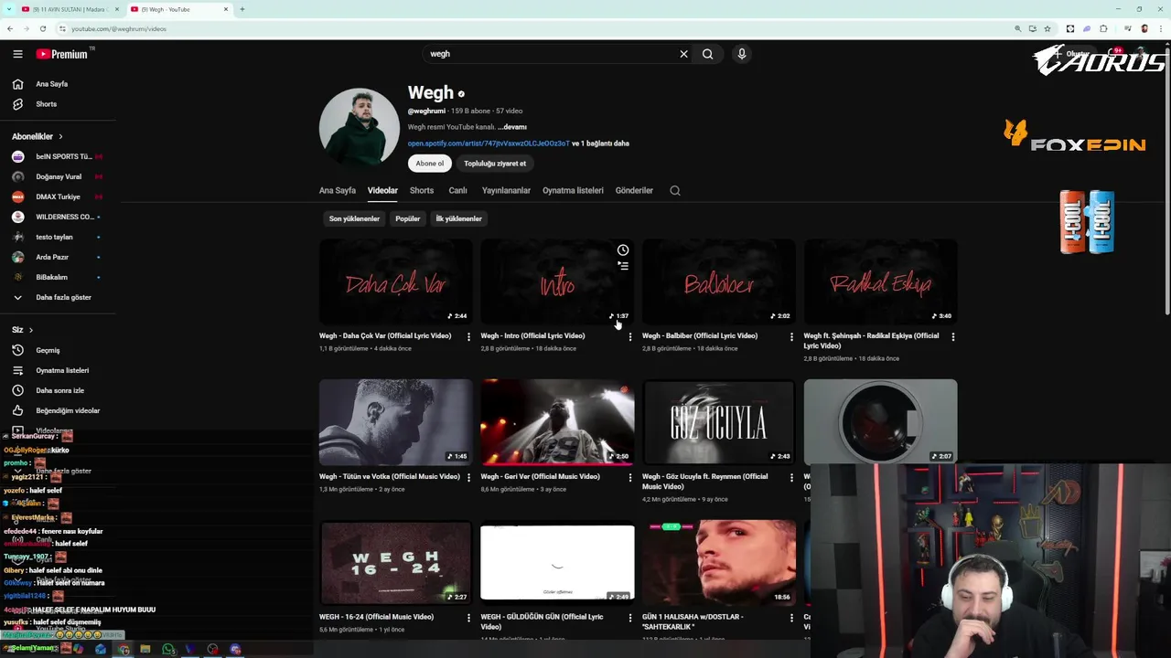The image size is (1171, 658).
Task: Select İlk yüklenenler filter chip
Action: 458,218
